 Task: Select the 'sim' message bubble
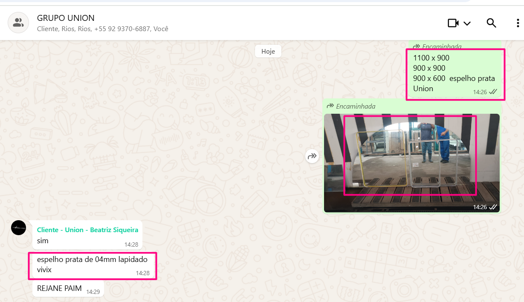43,241
